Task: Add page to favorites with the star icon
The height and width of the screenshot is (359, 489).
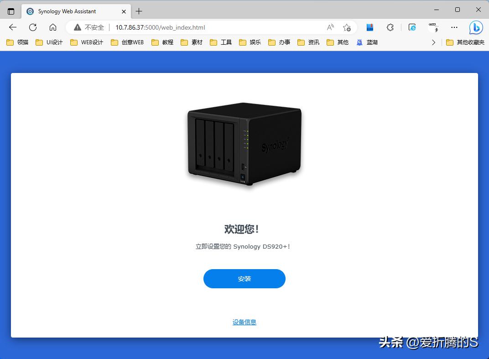Action: tap(347, 27)
